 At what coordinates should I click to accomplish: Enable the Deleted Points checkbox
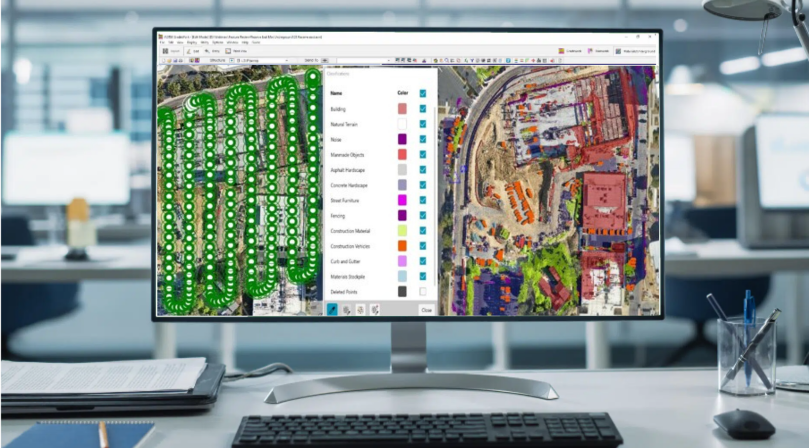(x=422, y=291)
